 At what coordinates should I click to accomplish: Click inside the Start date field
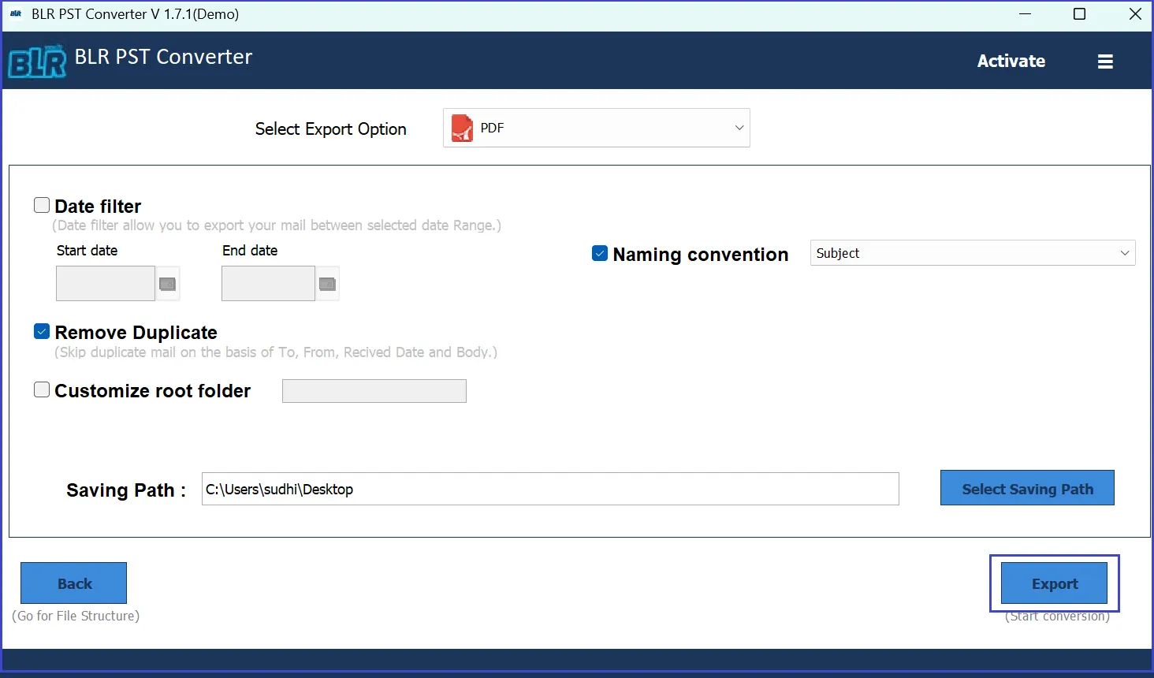coord(105,283)
